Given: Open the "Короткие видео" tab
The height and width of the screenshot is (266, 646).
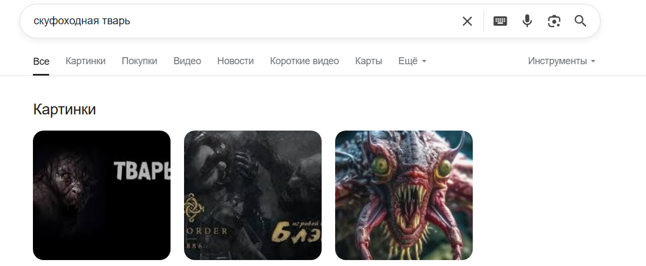Looking at the screenshot, I should pyautogui.click(x=304, y=61).
